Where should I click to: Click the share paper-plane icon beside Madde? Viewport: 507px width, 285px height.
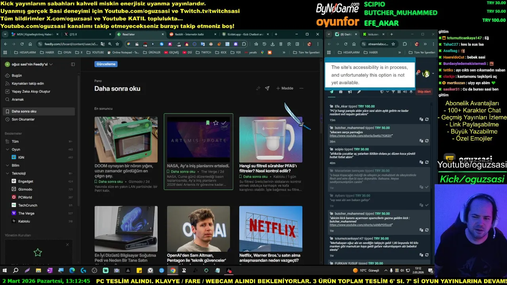(x=267, y=88)
